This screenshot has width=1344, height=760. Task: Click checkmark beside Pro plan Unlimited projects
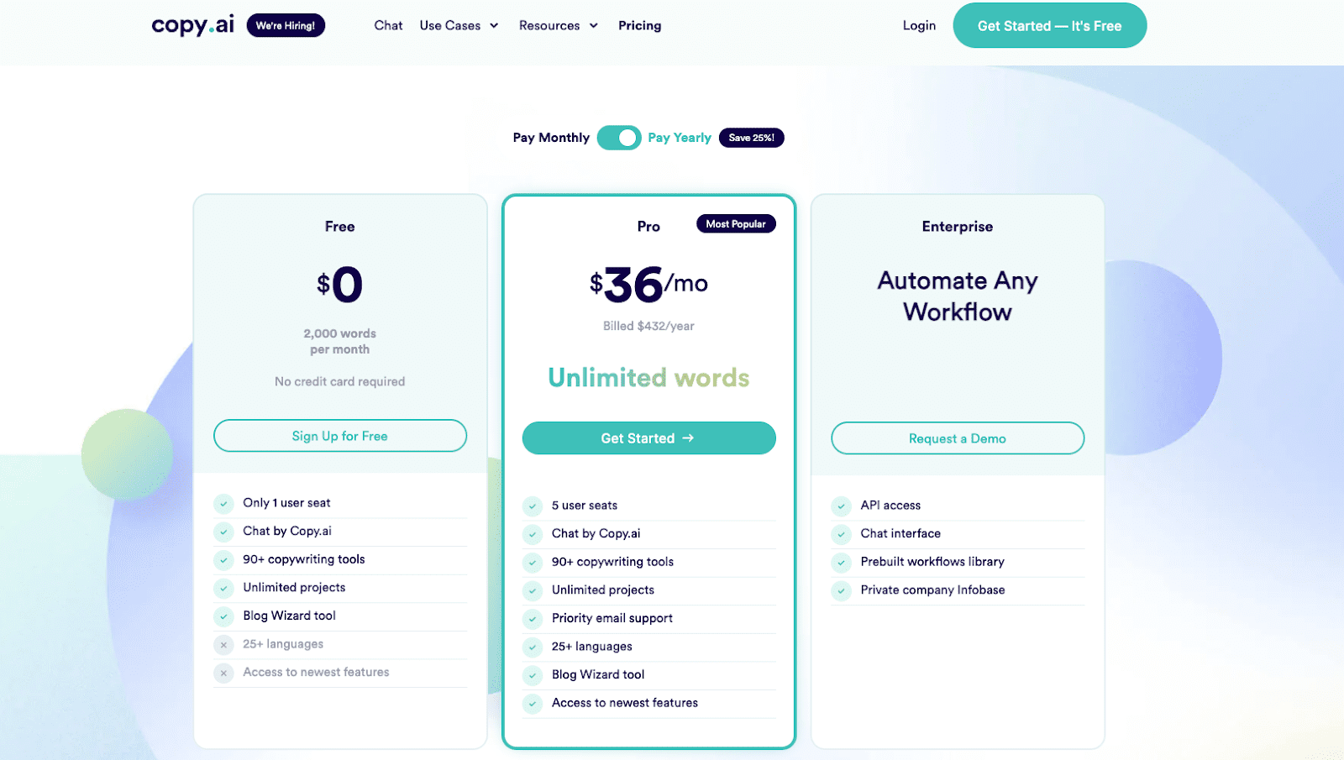coord(532,590)
